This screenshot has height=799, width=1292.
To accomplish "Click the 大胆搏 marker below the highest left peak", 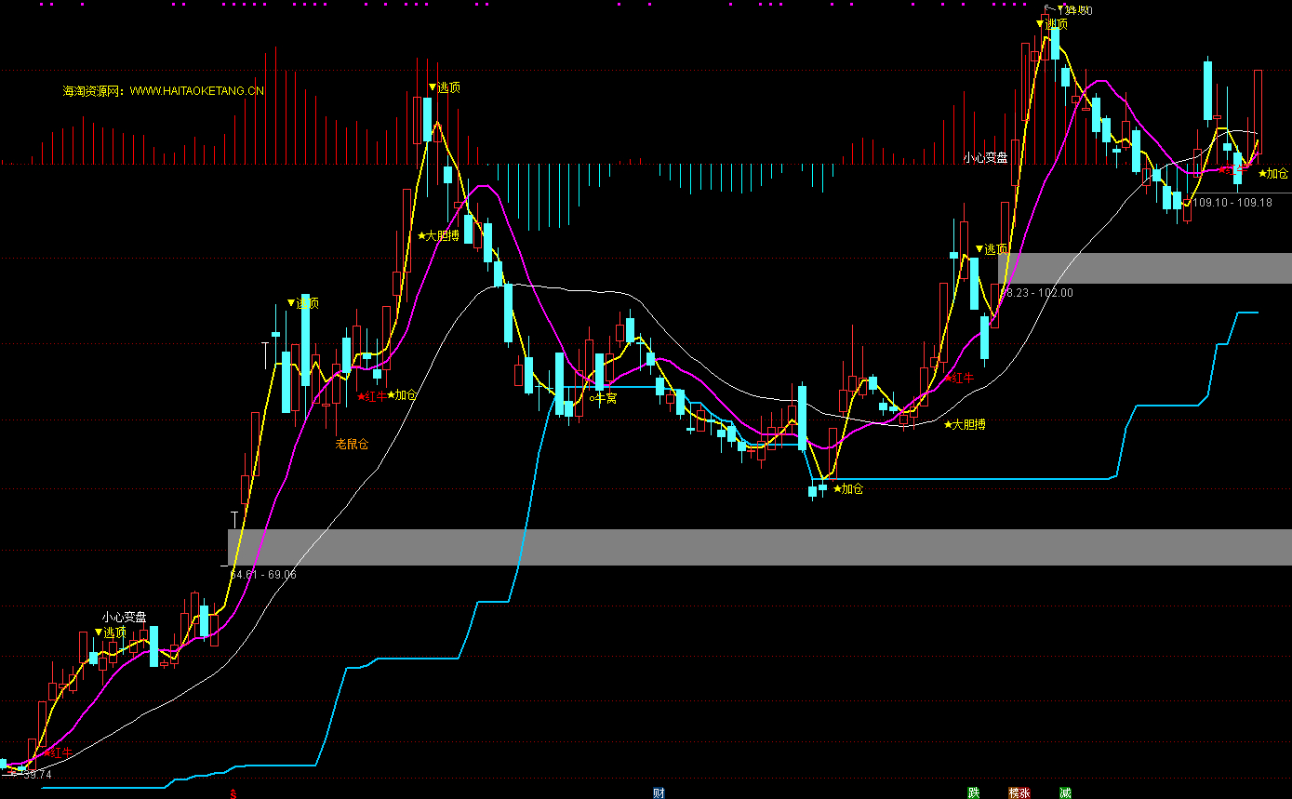I will (x=438, y=235).
